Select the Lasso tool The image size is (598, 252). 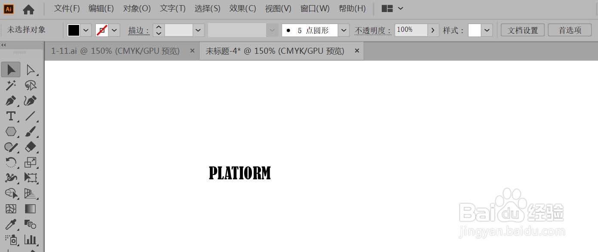pyautogui.click(x=31, y=85)
